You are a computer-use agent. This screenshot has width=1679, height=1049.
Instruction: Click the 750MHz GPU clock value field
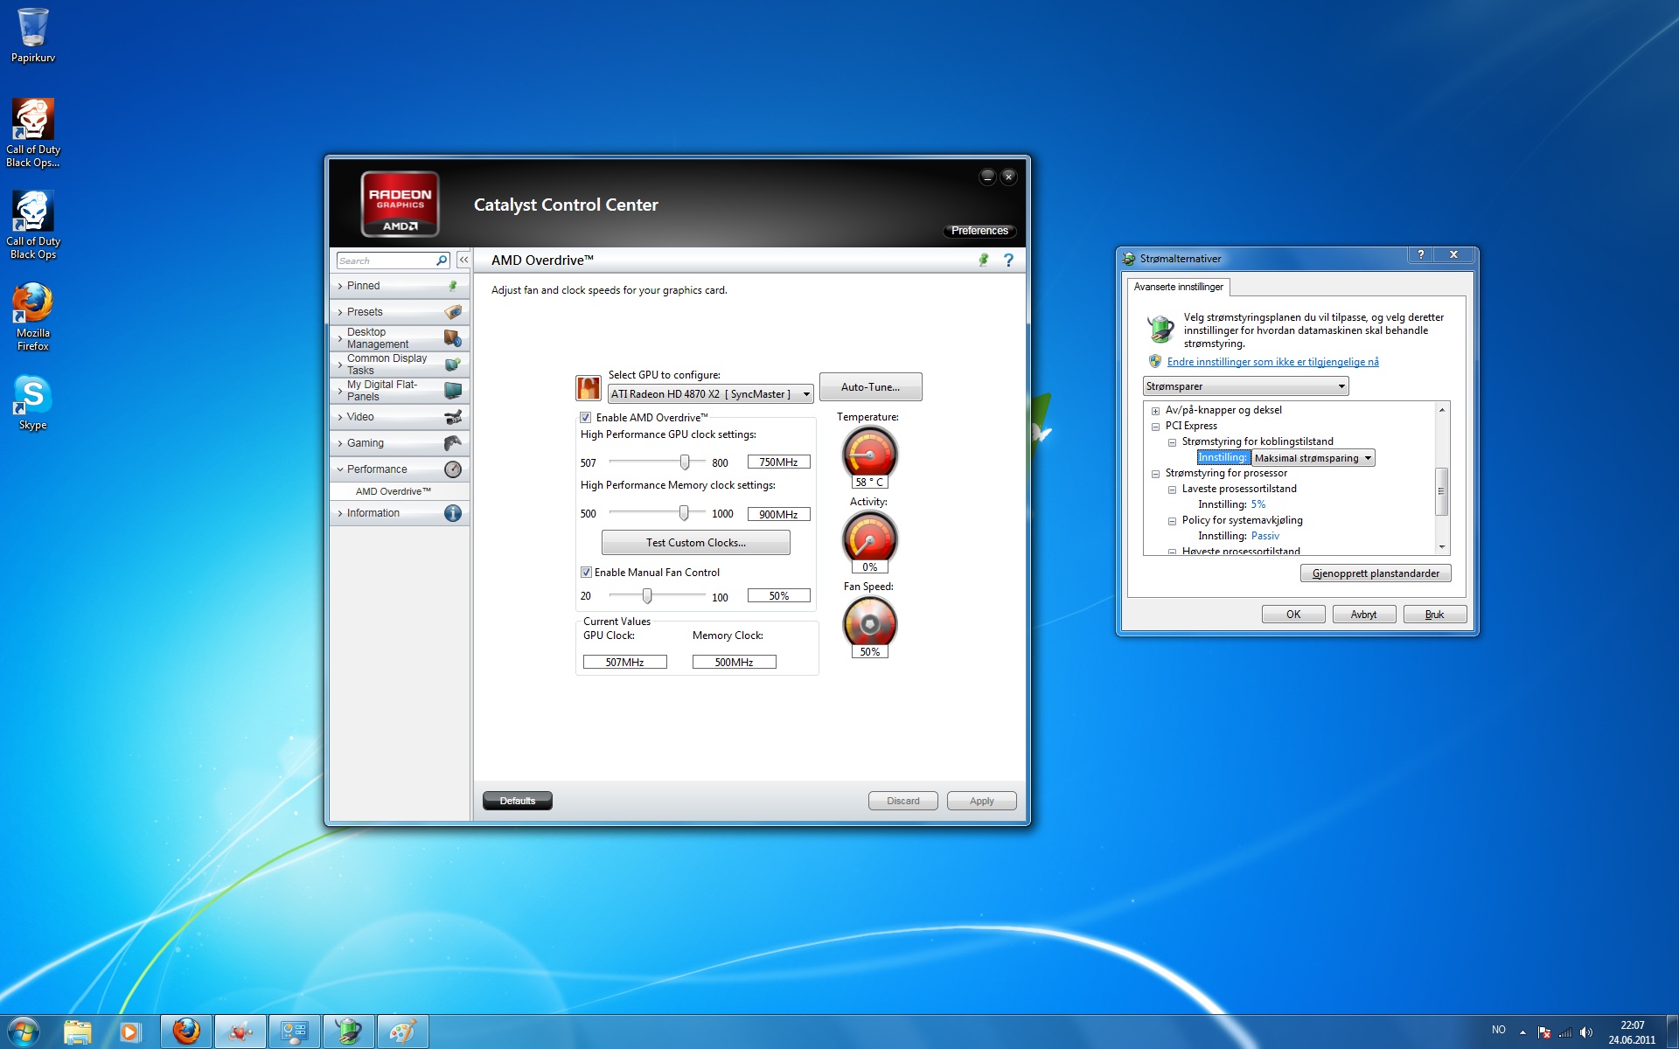(778, 462)
